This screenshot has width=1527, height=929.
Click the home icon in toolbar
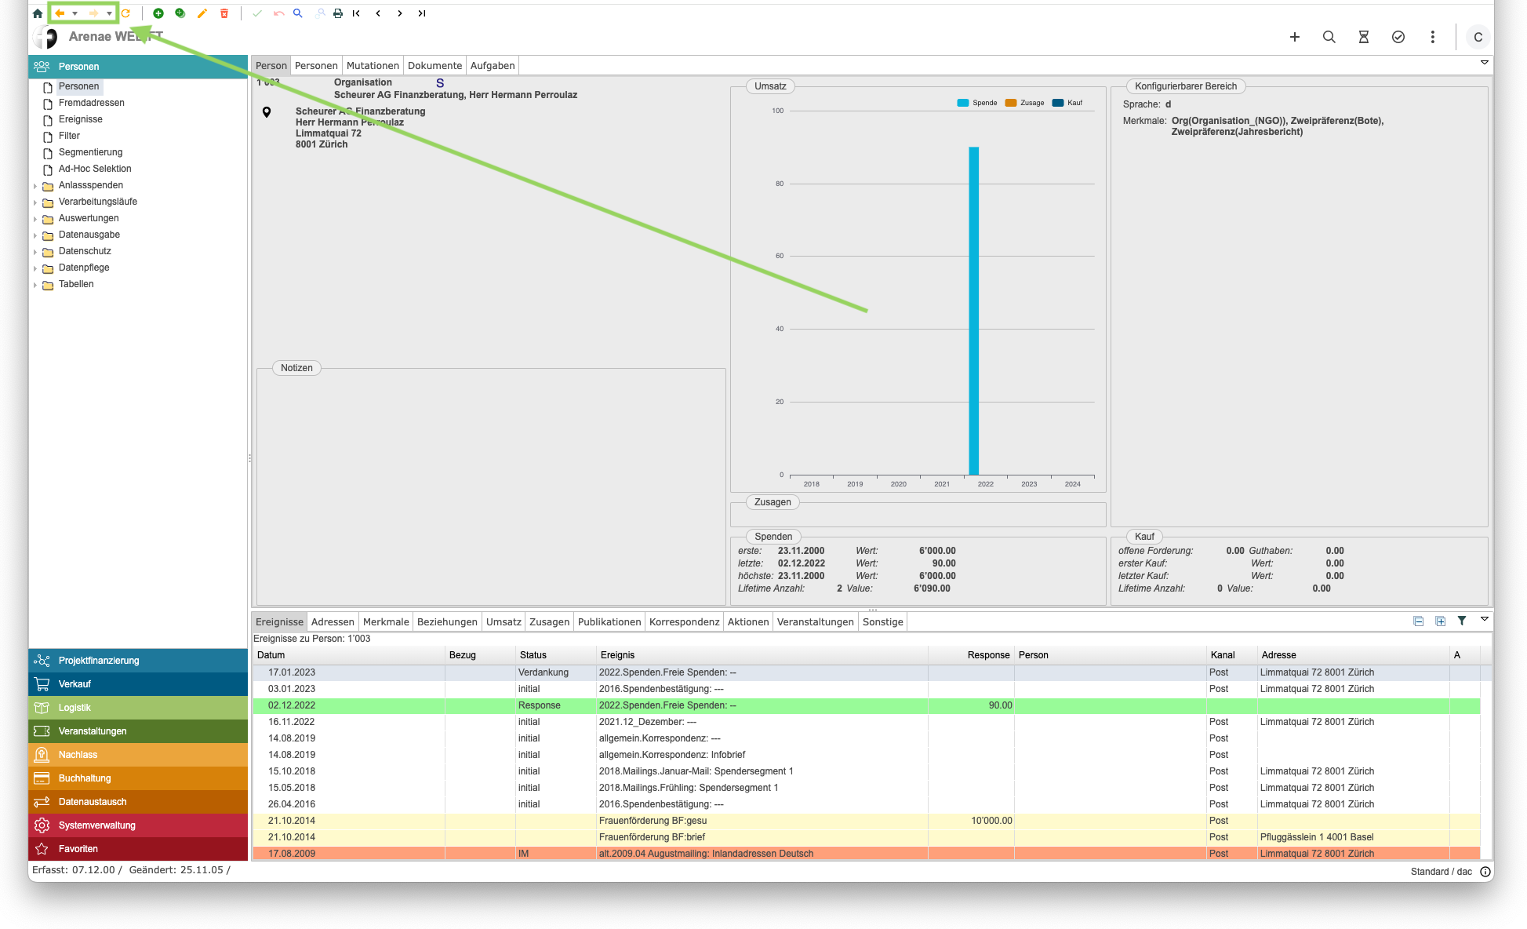click(x=38, y=13)
